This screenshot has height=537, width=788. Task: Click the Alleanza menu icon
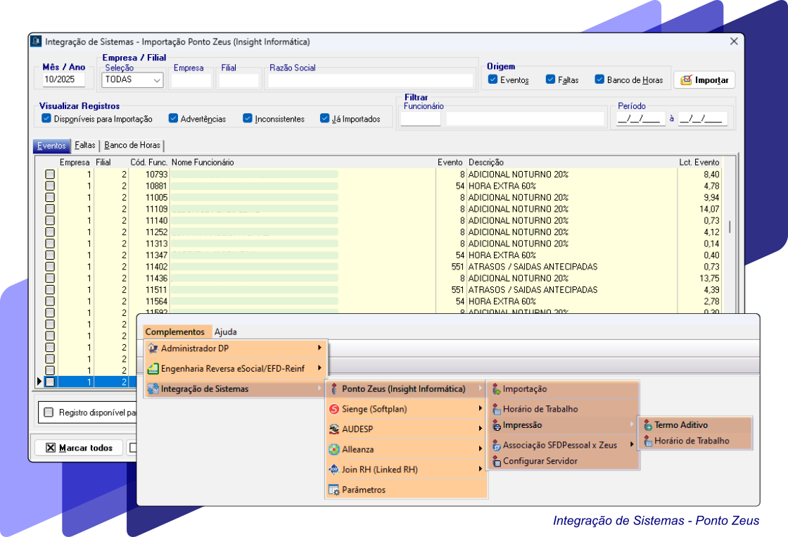pyautogui.click(x=334, y=449)
